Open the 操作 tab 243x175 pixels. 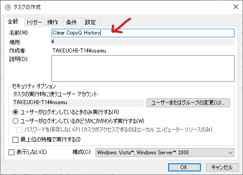pyautogui.click(x=53, y=22)
